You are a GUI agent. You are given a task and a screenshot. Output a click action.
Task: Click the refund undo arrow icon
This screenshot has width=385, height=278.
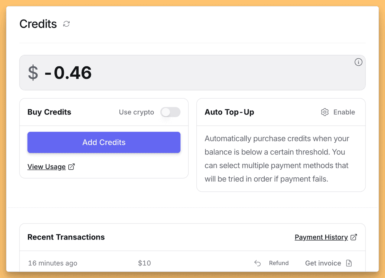[258, 263]
